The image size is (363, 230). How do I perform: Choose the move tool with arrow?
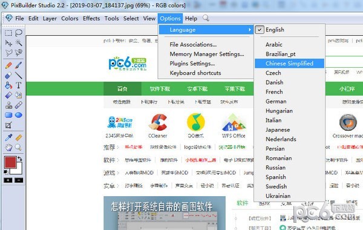(x=8, y=43)
